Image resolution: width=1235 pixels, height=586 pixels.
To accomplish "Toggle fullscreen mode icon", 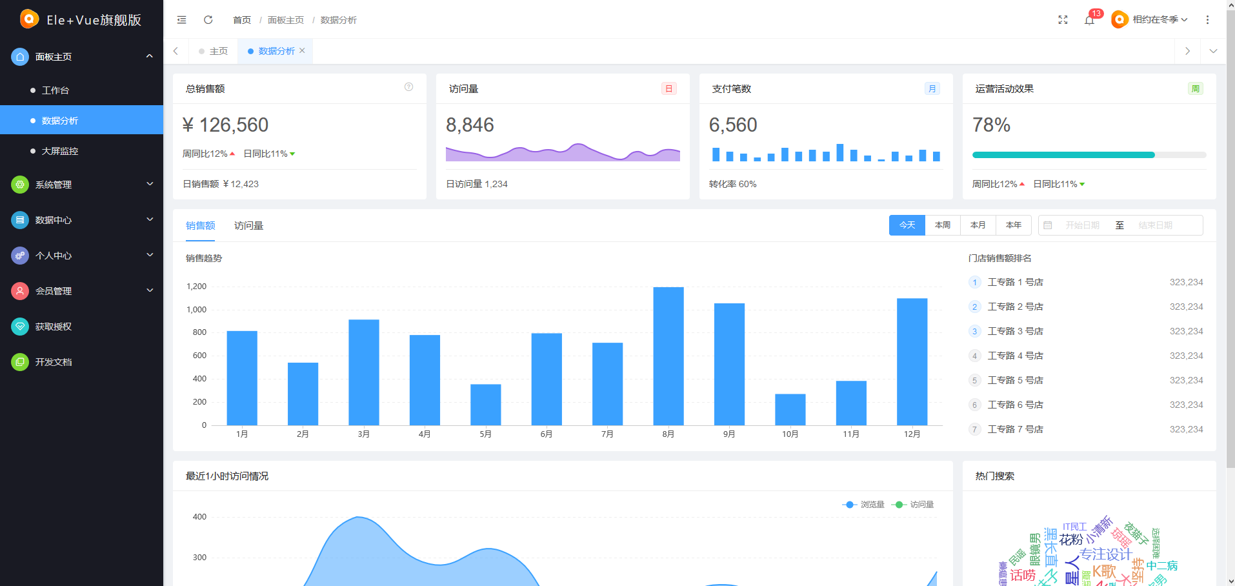I will point(1063,20).
